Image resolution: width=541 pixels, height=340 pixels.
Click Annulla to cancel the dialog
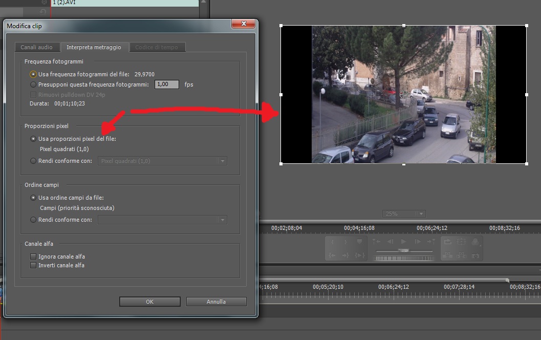(x=217, y=302)
